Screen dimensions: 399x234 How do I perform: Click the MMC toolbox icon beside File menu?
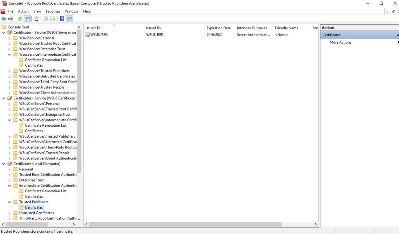pyautogui.click(x=3, y=11)
